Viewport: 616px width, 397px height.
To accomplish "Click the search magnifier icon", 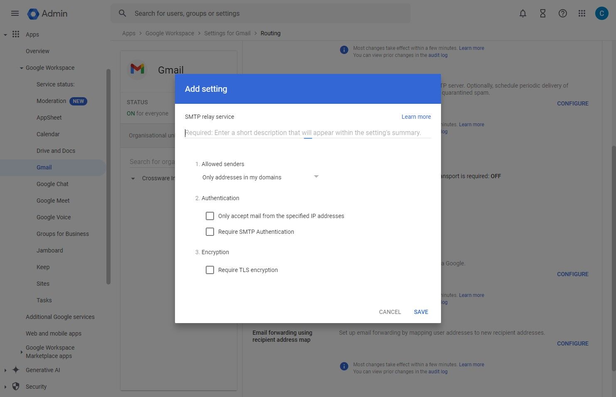I will point(122,13).
